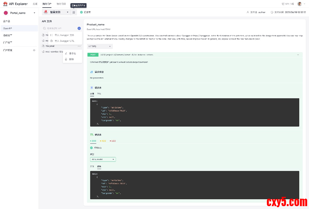The height and width of the screenshot is (209, 309).
Task: Select the OpenAPI item in the left sidebar
Action: point(8,28)
